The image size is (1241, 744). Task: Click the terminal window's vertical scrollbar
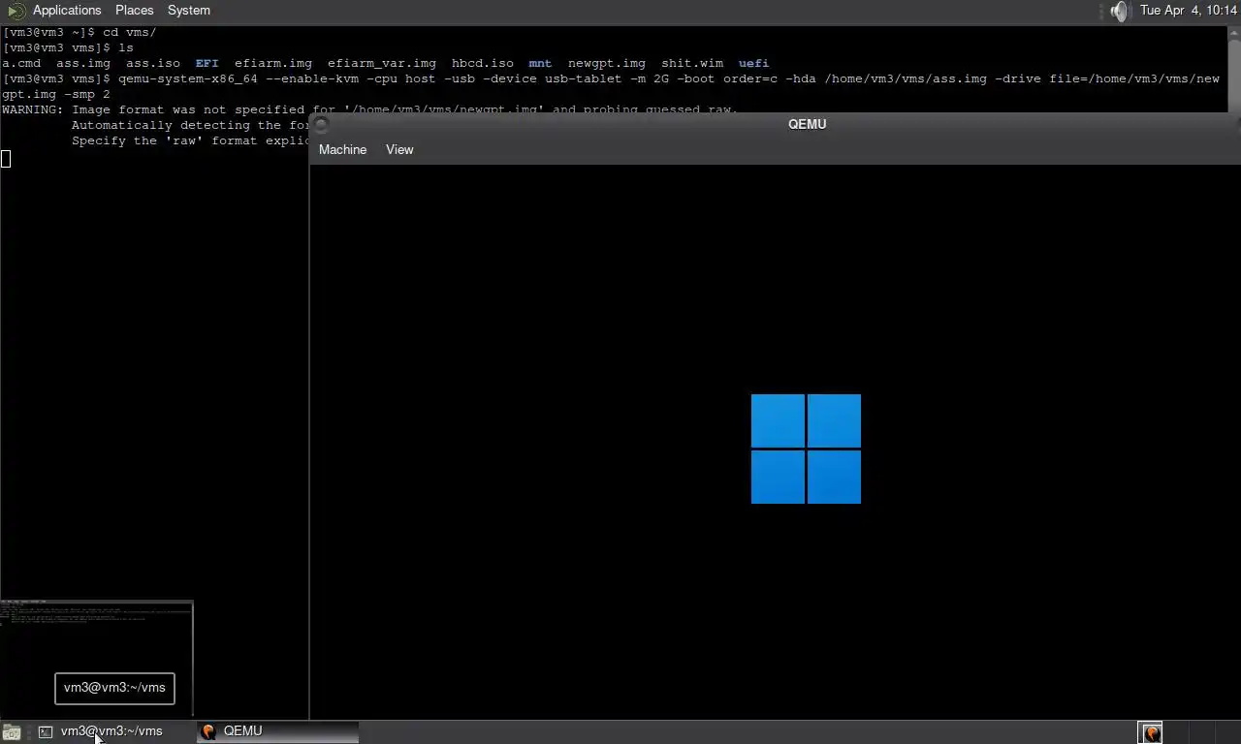[1234, 68]
